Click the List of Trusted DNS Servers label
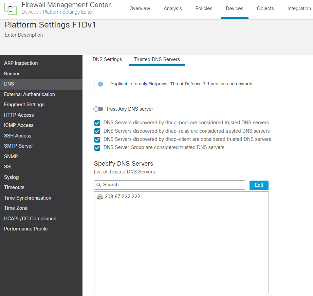Viewport: 313px width, 296px height. [125, 172]
